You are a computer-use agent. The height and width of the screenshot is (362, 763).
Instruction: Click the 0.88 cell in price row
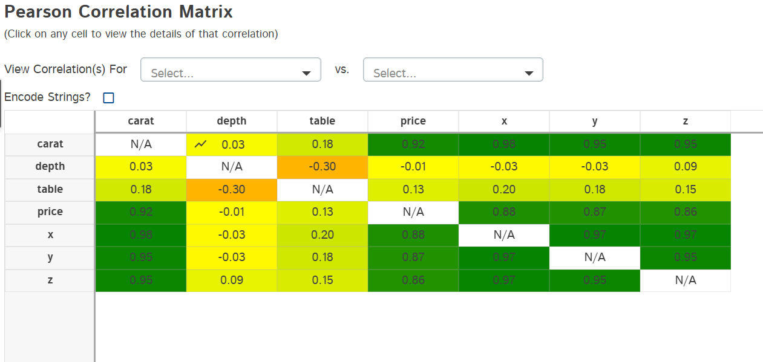click(504, 212)
